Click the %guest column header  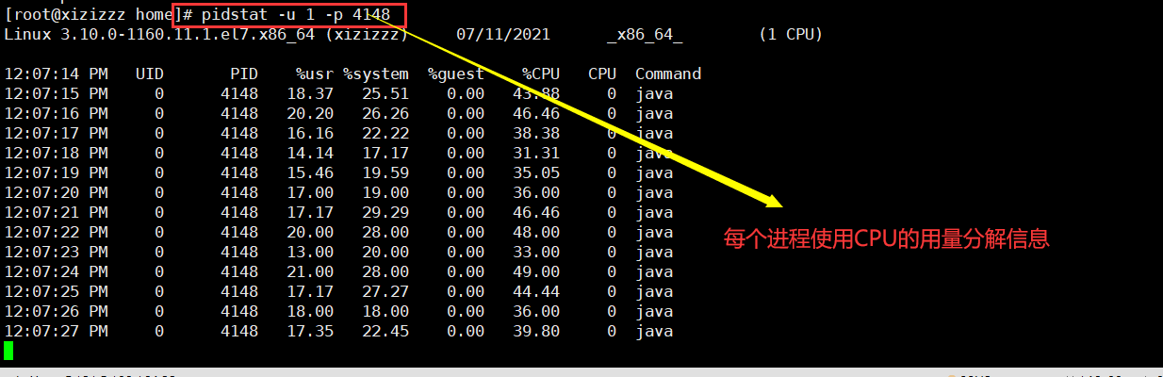coord(456,74)
